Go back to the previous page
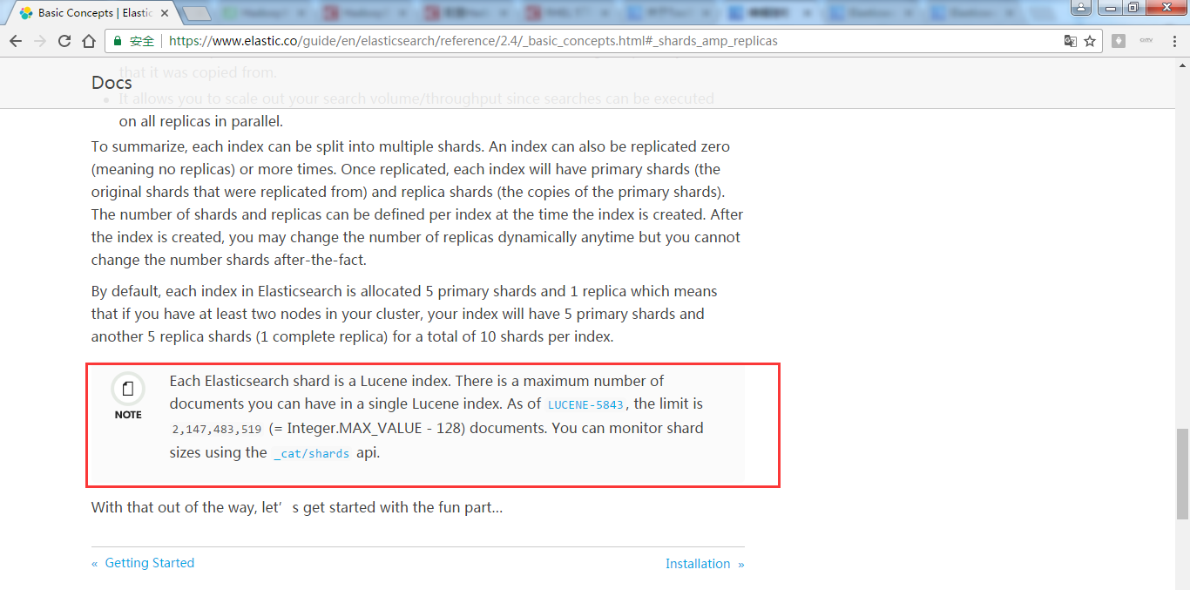Screen dimensions: 1190x590 pos(16,41)
